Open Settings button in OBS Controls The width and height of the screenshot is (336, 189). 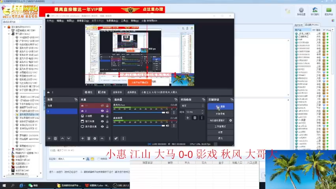click(220, 132)
